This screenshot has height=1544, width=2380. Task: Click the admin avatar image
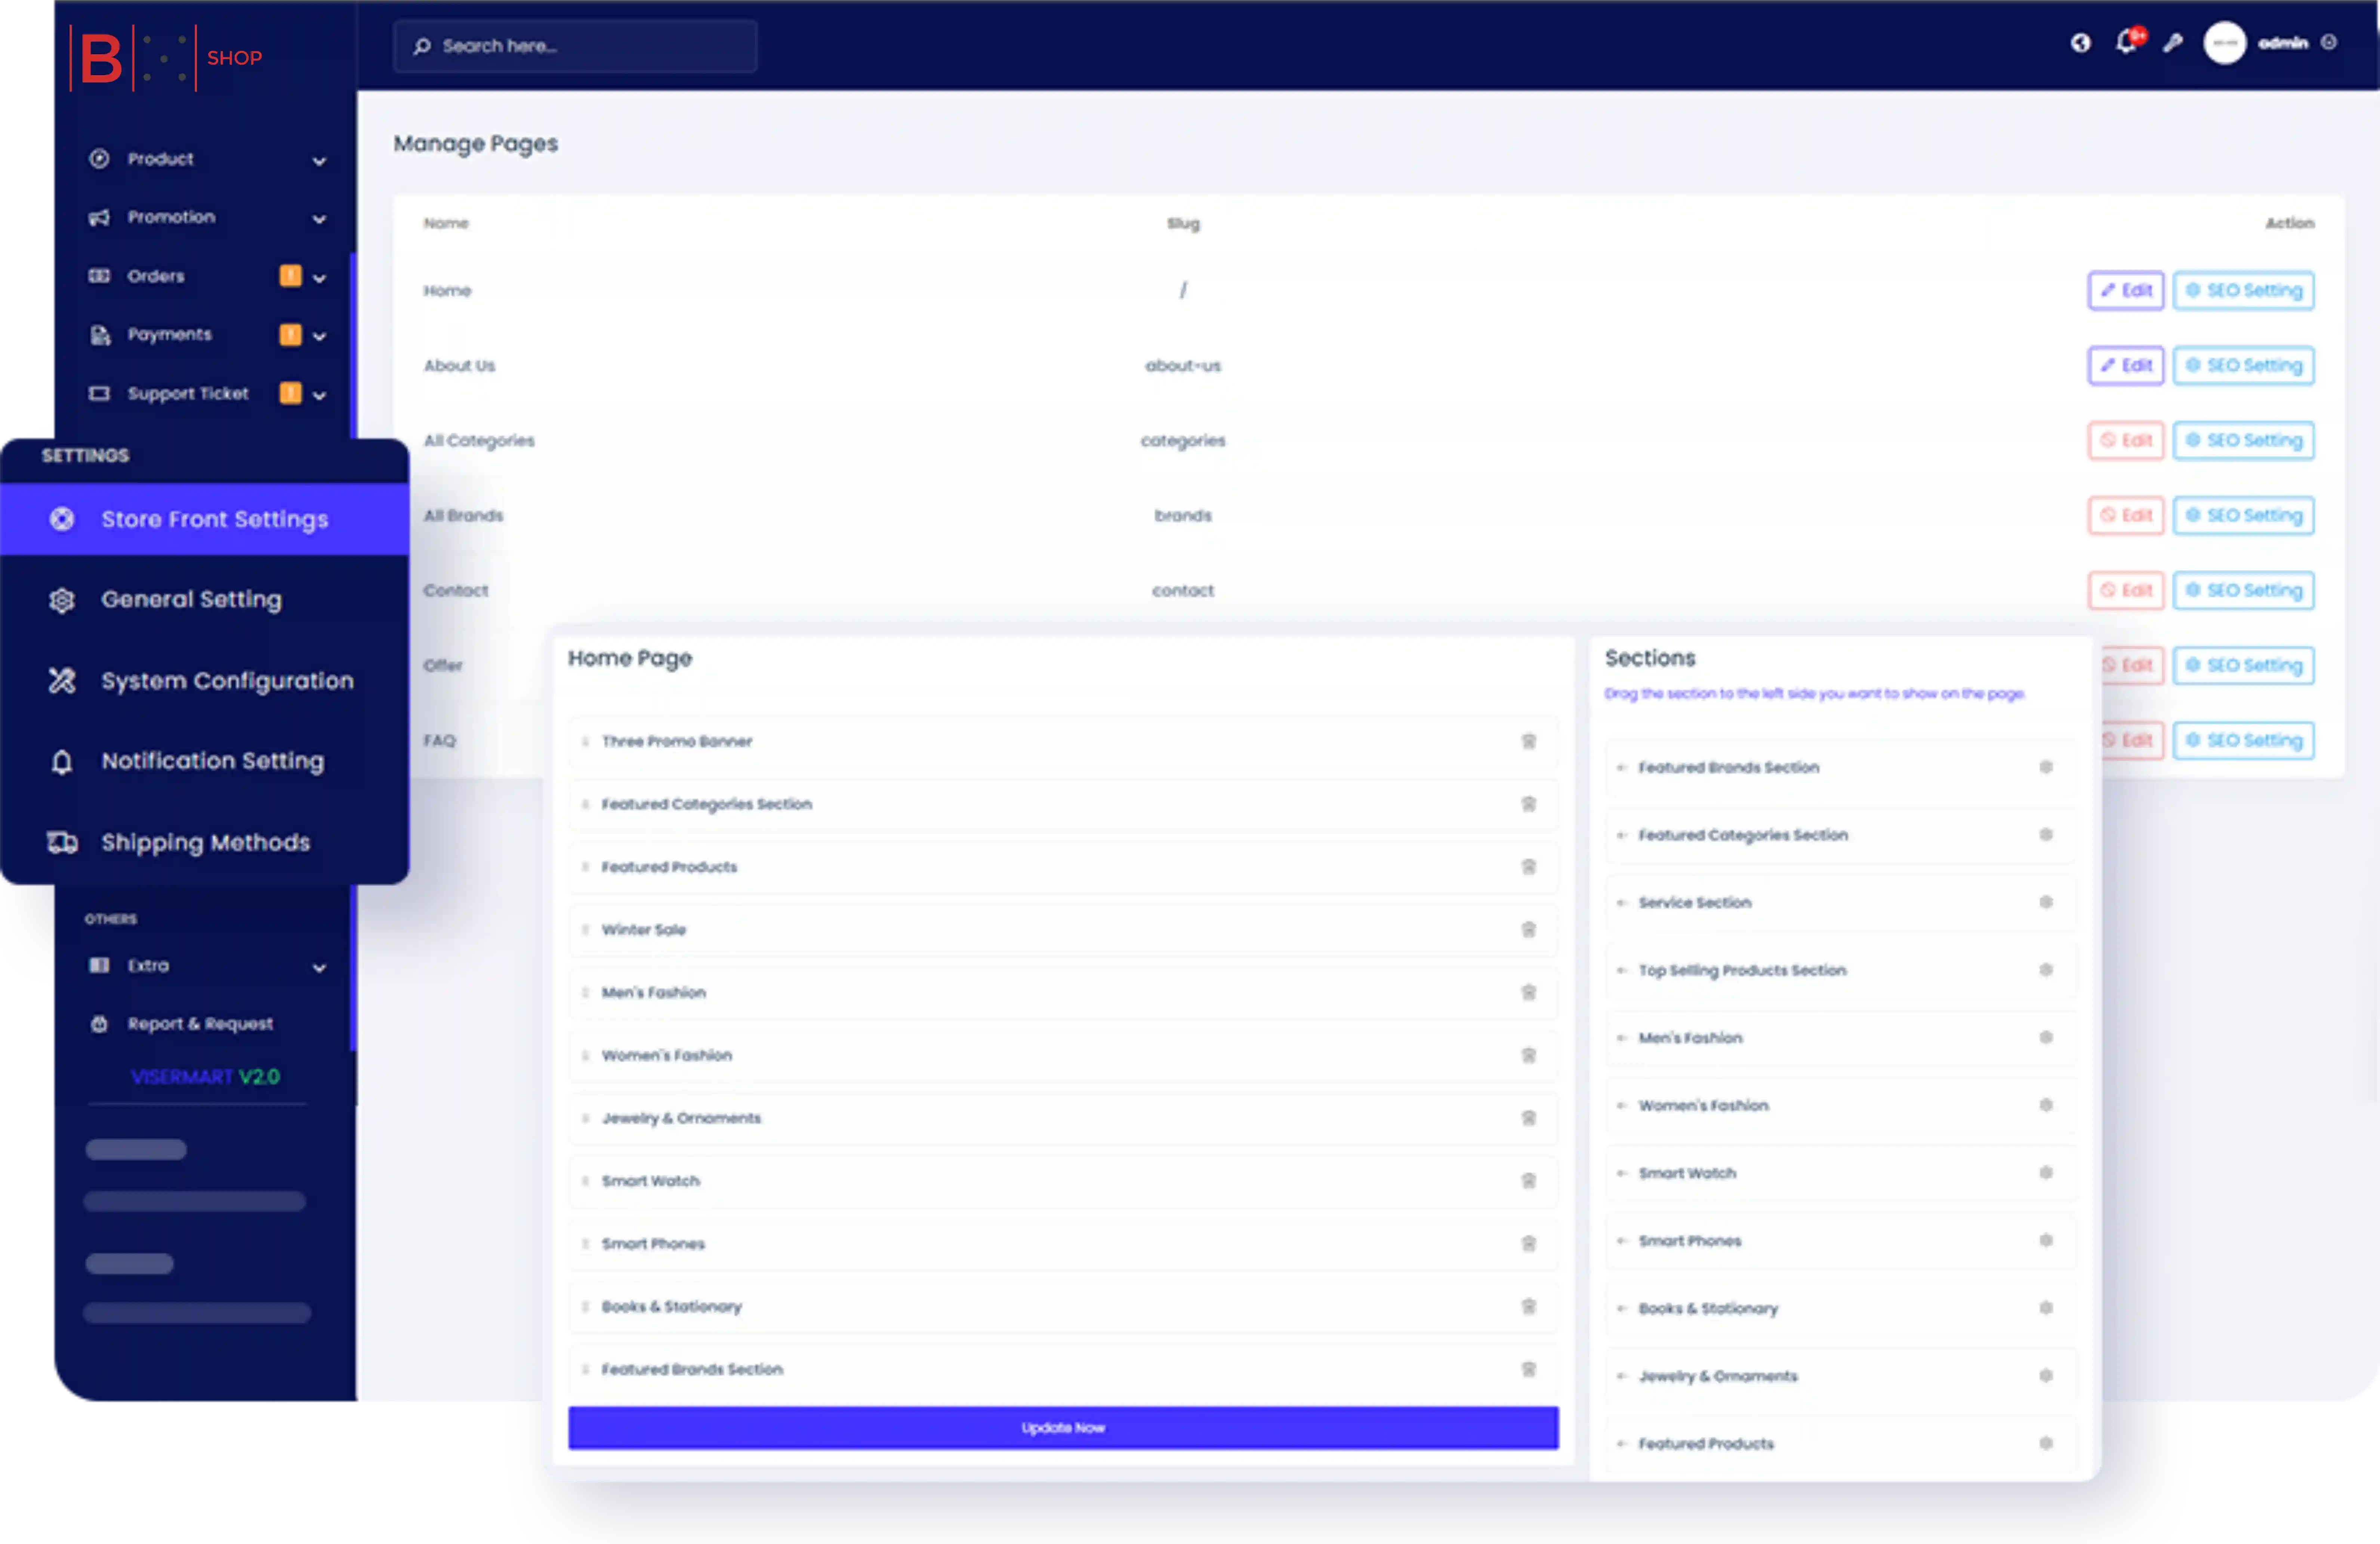[2224, 43]
